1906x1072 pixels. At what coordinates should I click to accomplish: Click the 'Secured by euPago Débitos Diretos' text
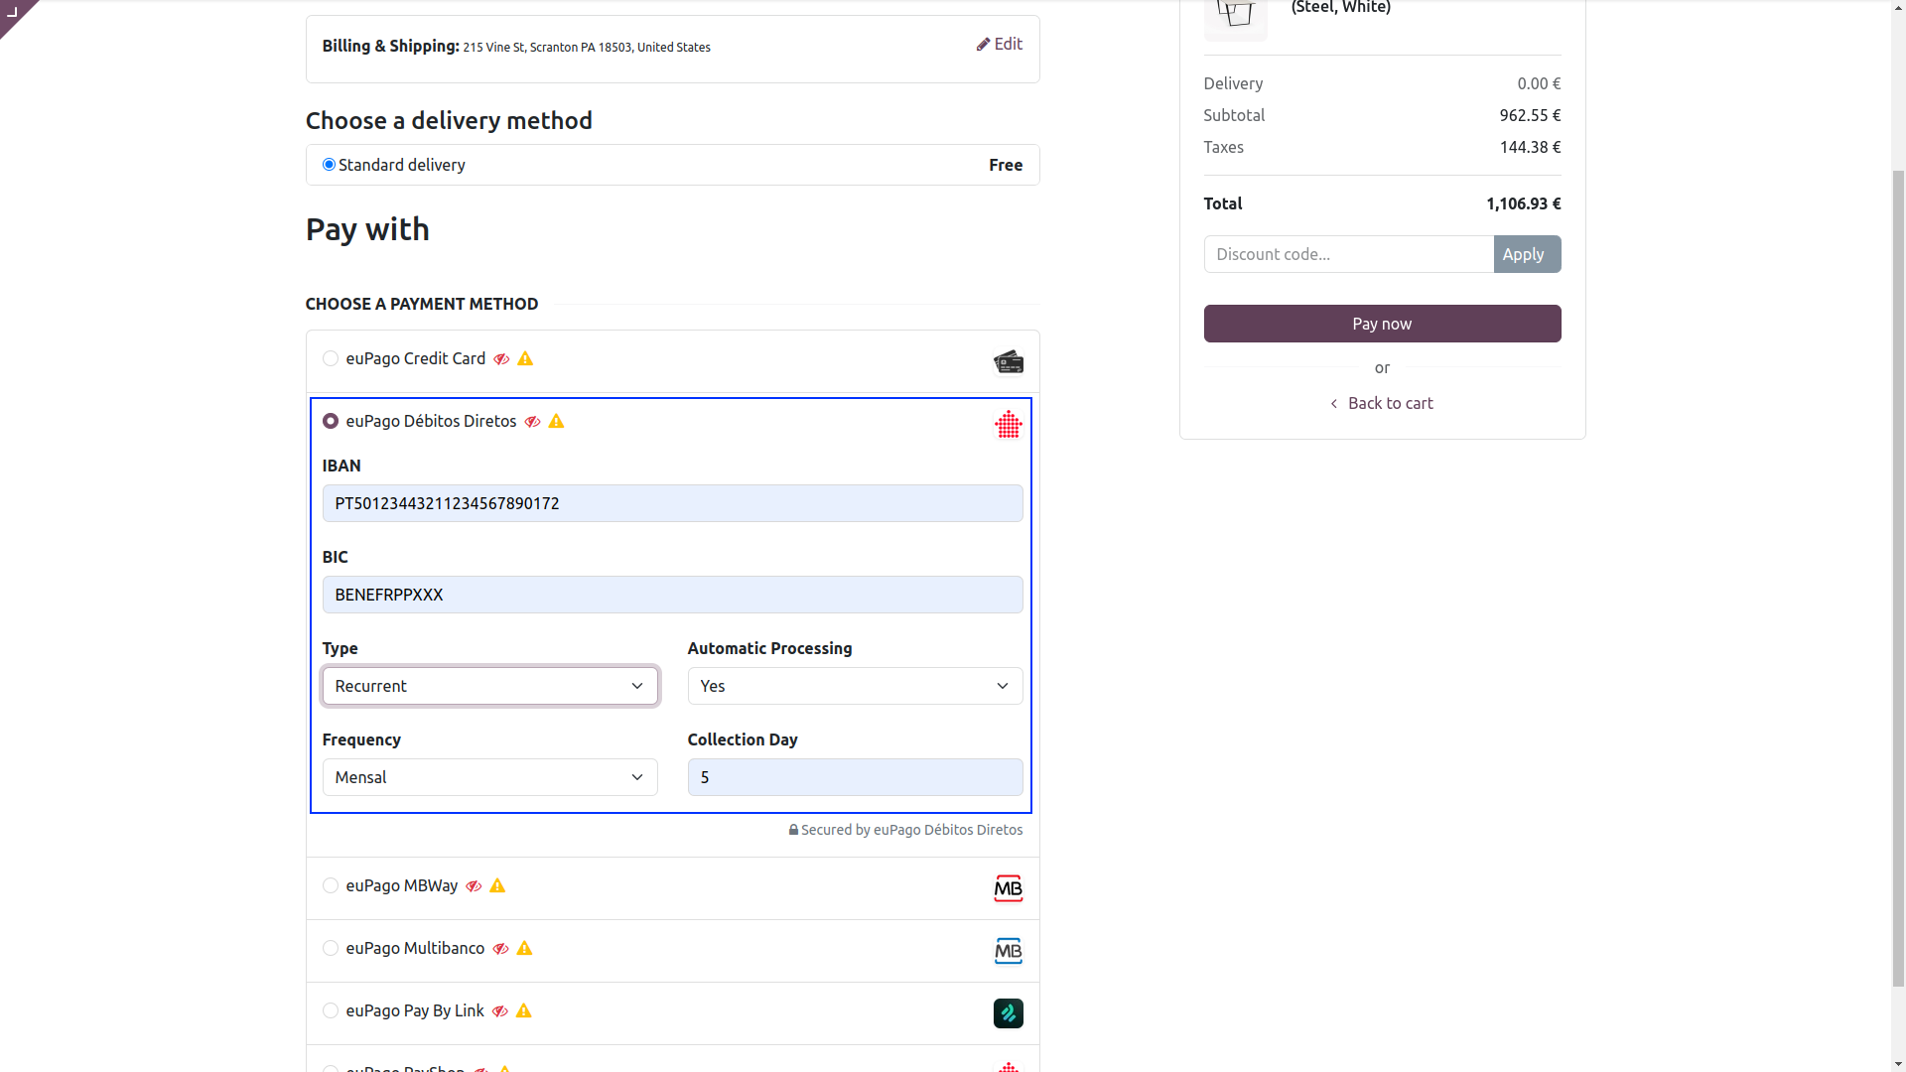click(911, 830)
